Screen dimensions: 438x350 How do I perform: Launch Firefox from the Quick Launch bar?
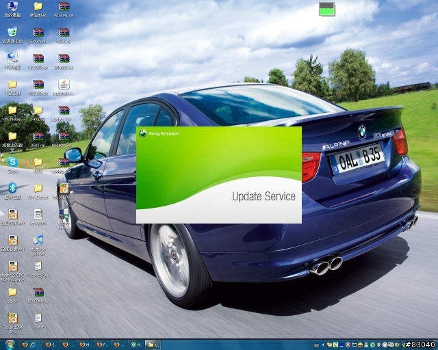[x=25, y=345]
